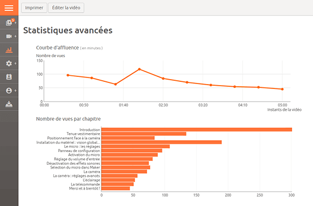Open the hamburger menu
Screen dimensions: 313x206
(9, 8)
